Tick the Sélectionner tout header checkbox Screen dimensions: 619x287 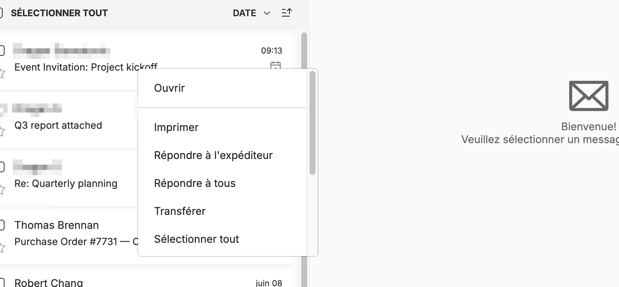(x=1, y=13)
